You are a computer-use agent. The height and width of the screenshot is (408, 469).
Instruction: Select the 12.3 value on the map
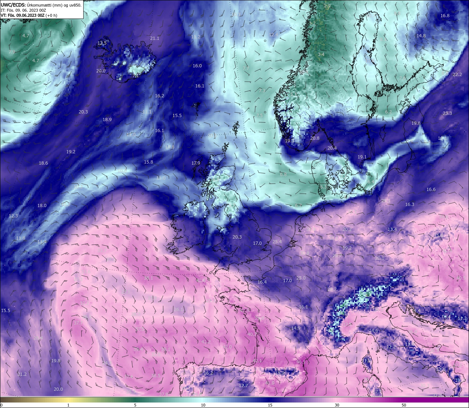[13, 216]
